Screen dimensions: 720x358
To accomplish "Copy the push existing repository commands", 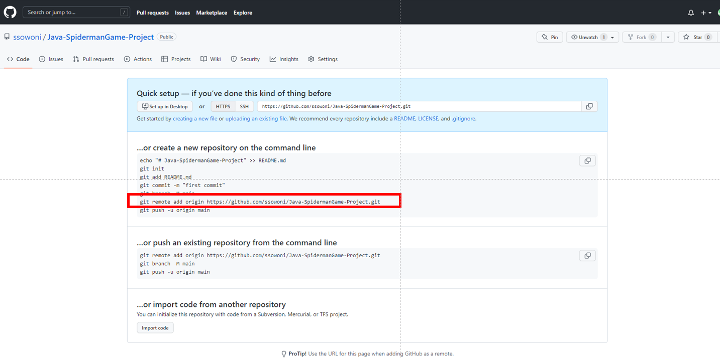I will (587, 256).
